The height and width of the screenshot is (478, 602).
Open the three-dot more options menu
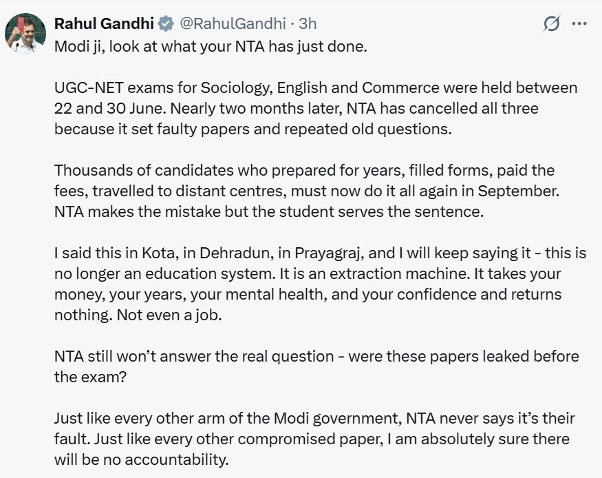tap(579, 24)
